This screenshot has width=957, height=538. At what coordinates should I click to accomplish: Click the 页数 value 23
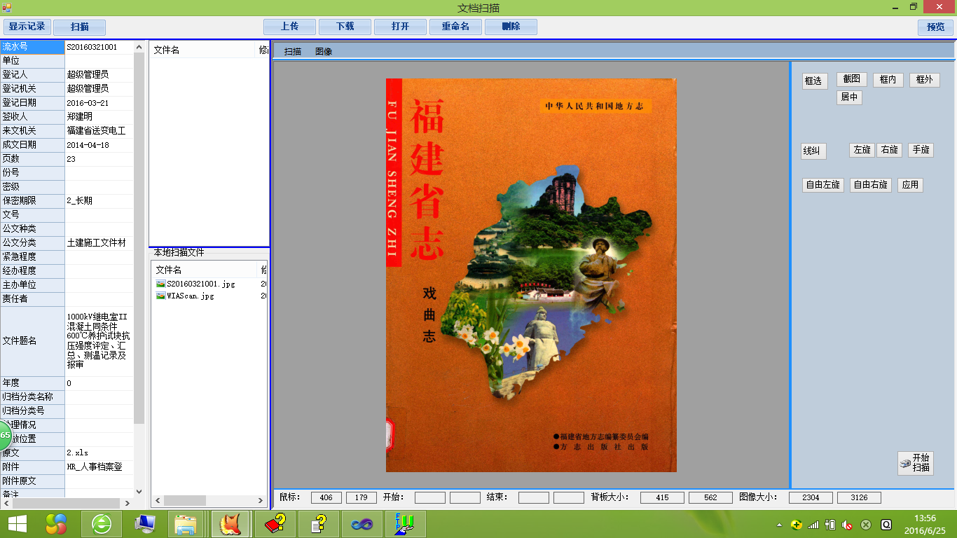pyautogui.click(x=99, y=159)
